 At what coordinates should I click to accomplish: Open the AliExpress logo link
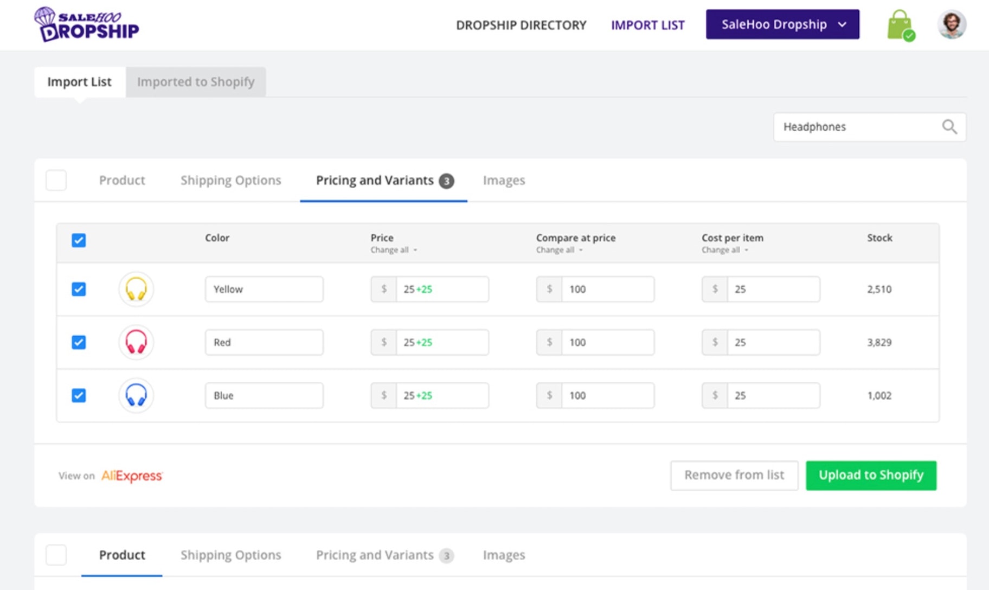132,476
